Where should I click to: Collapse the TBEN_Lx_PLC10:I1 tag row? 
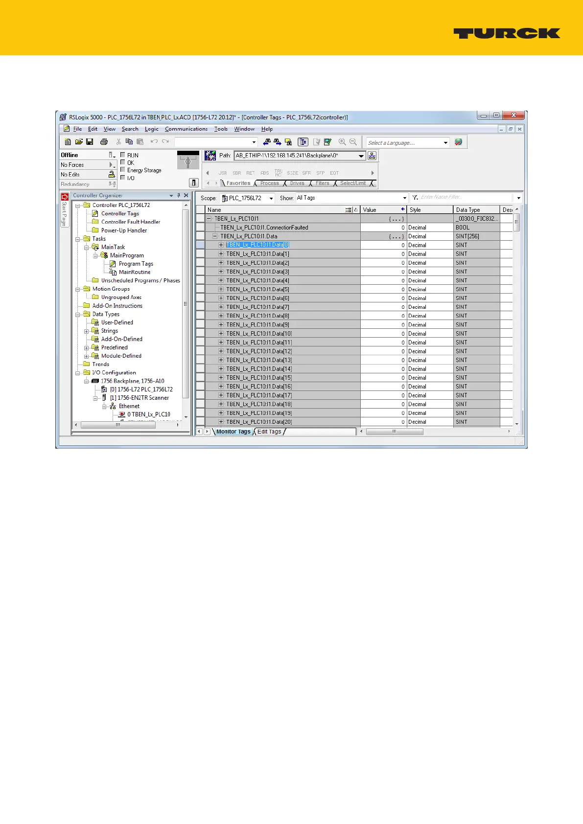coord(209,219)
